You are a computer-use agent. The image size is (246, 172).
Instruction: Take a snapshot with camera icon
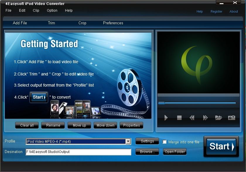point(232,118)
